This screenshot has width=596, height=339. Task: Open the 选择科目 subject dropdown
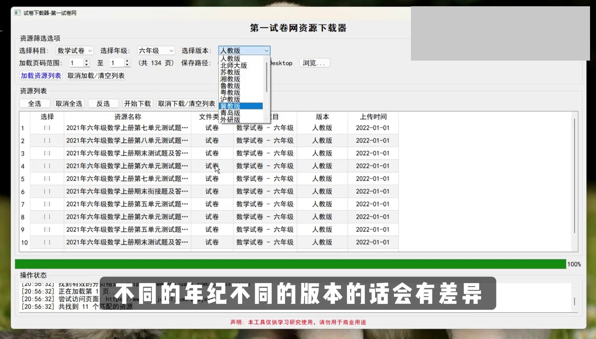tap(74, 51)
